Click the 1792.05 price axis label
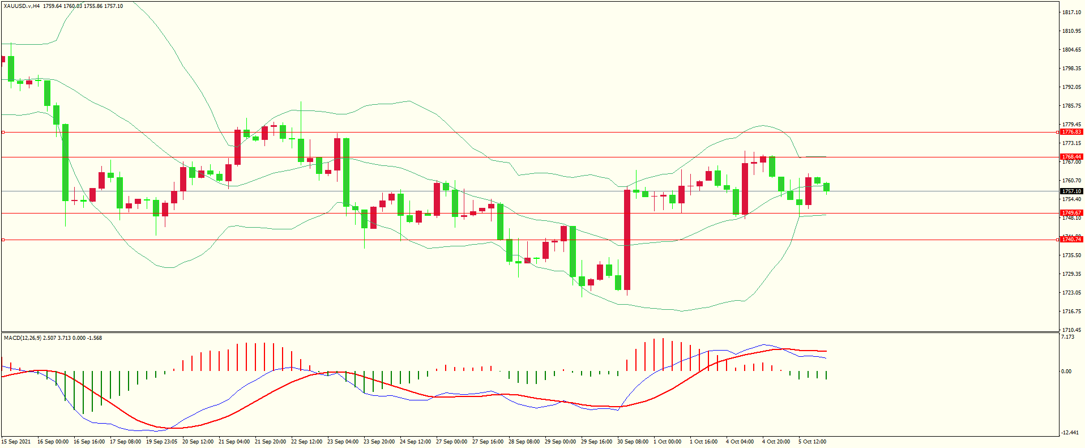This screenshot has width=1085, height=448. 1072,87
